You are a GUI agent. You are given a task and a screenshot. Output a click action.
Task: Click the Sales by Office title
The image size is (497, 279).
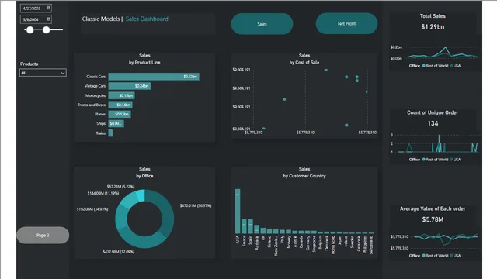(x=144, y=173)
